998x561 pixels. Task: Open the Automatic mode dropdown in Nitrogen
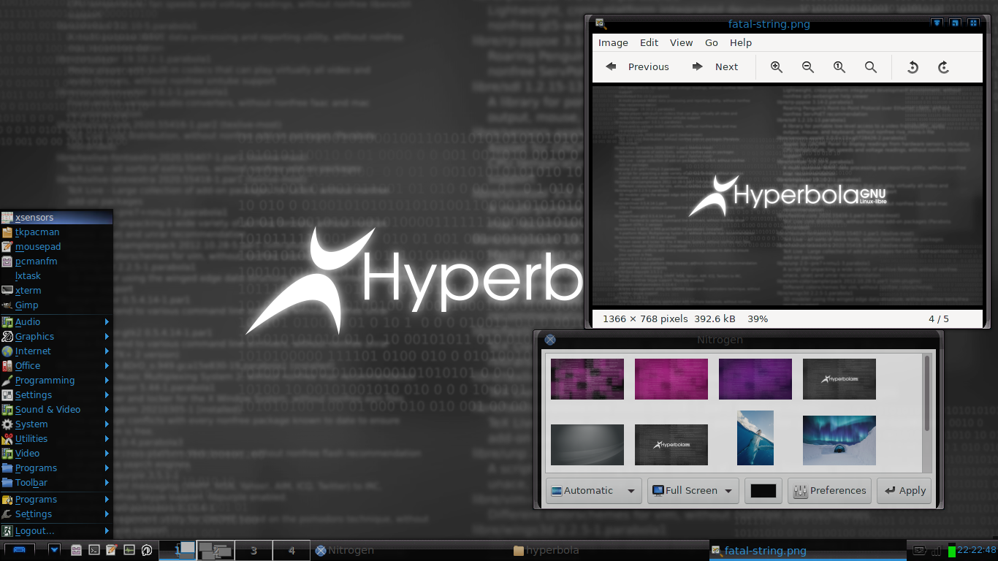[x=593, y=491]
